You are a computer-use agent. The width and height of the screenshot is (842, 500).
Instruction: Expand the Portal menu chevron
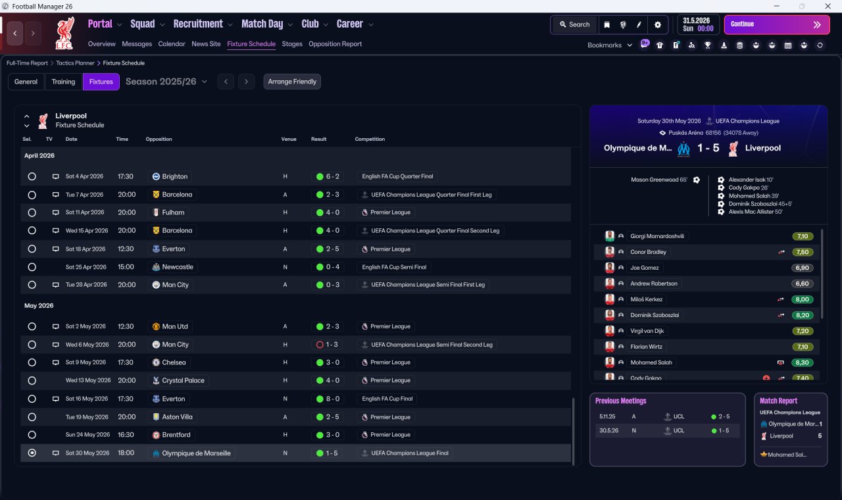[120, 24]
